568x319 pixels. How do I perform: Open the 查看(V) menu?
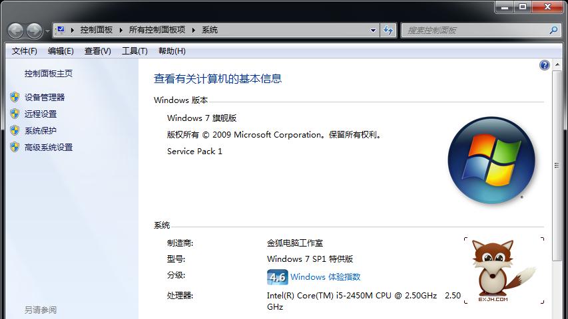(x=98, y=51)
